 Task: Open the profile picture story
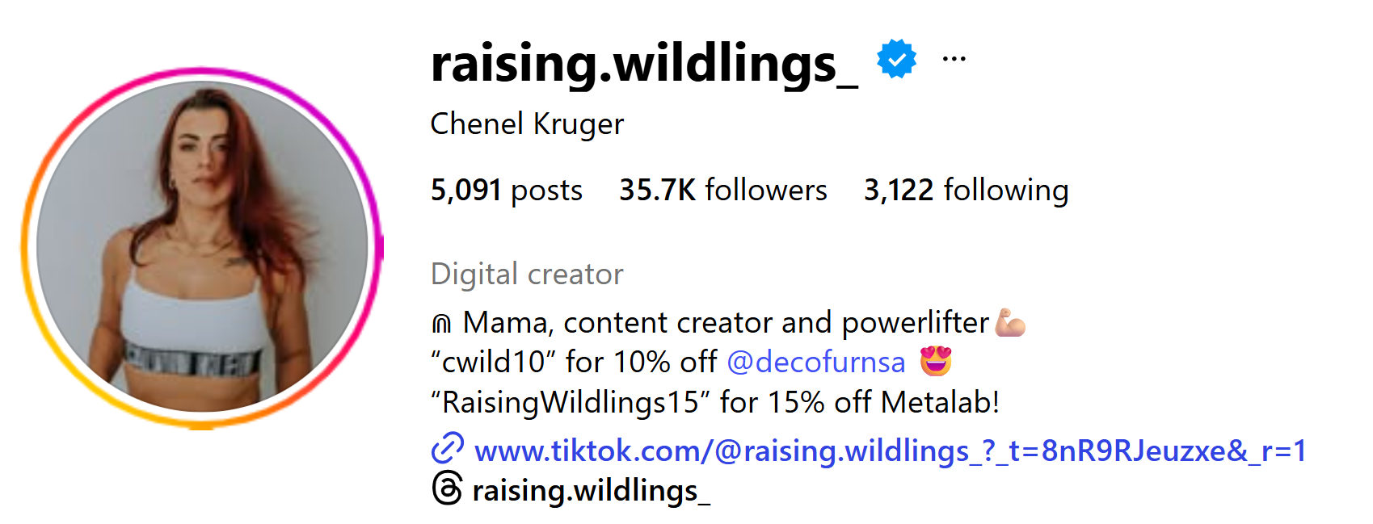(x=202, y=247)
